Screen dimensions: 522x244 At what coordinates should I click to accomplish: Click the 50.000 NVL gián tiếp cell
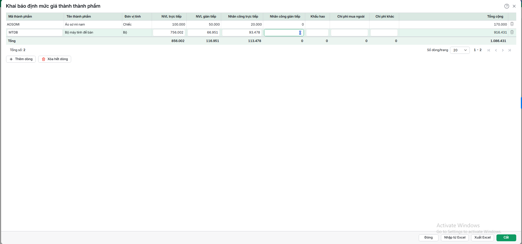click(204, 24)
